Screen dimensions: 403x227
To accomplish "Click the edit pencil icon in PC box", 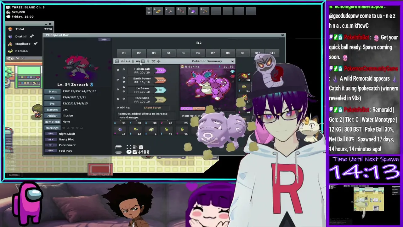I will click(135, 152).
